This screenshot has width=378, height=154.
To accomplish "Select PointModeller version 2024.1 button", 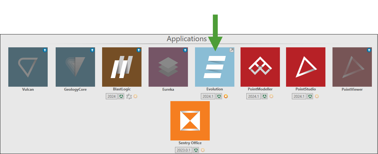I will coord(253,97).
